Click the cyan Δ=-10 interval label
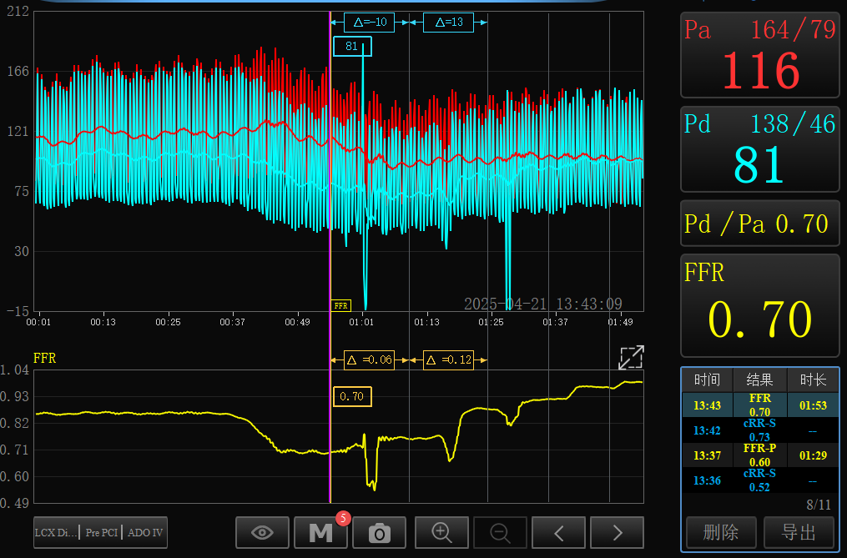Screen dimensions: 847x558 (x=370, y=23)
